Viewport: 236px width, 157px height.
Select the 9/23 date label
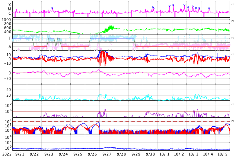pyautogui.click(x=49, y=154)
